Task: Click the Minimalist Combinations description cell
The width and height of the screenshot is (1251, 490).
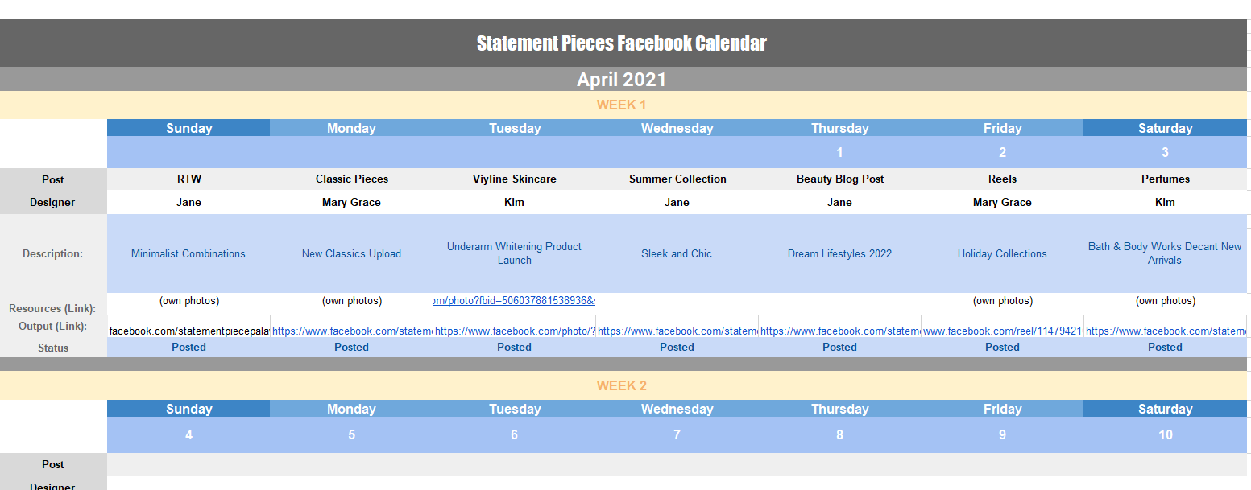Action: [x=188, y=253]
